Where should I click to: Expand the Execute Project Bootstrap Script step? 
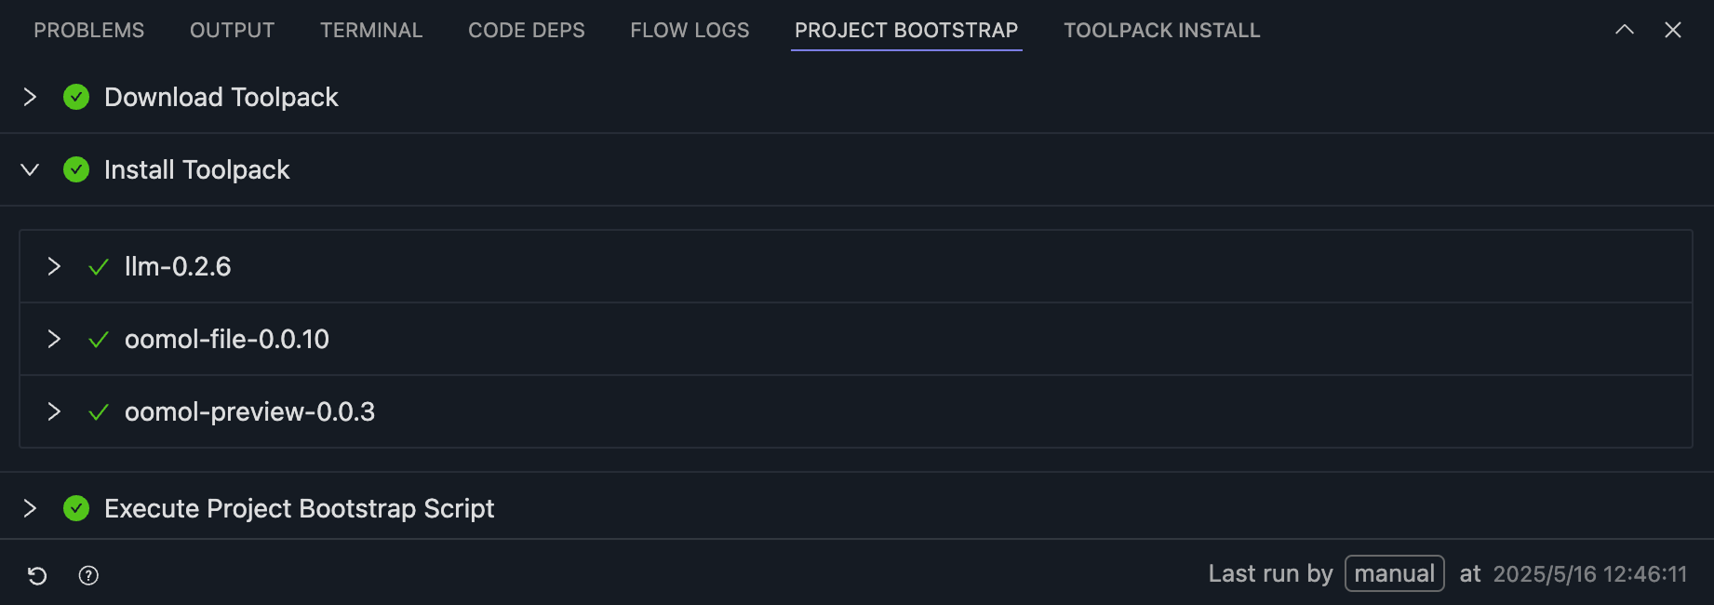(30, 508)
